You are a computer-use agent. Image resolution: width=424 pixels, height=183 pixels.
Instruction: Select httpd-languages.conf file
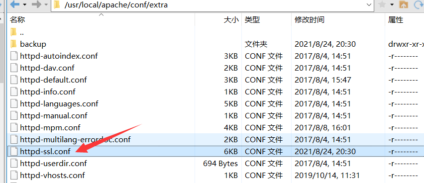pyautogui.click(x=59, y=104)
